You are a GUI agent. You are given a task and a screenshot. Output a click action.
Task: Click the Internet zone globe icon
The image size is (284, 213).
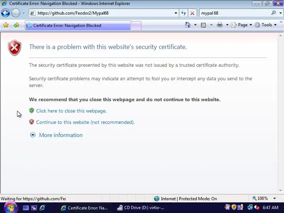pyautogui.click(x=157, y=199)
